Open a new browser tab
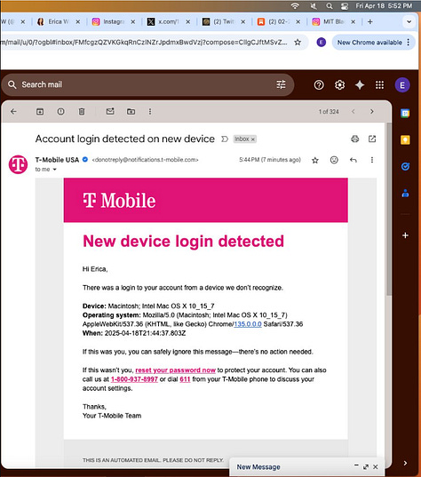The height and width of the screenshot is (477, 421). [369, 21]
